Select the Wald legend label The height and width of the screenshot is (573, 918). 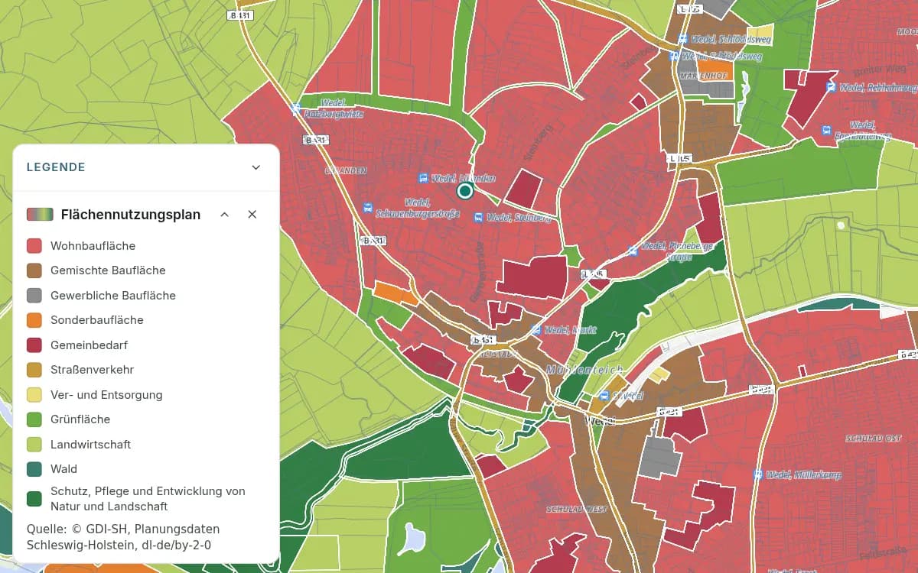click(x=64, y=469)
